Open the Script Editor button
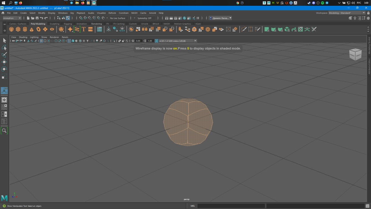The width and height of the screenshot is (371, 209). [367, 206]
